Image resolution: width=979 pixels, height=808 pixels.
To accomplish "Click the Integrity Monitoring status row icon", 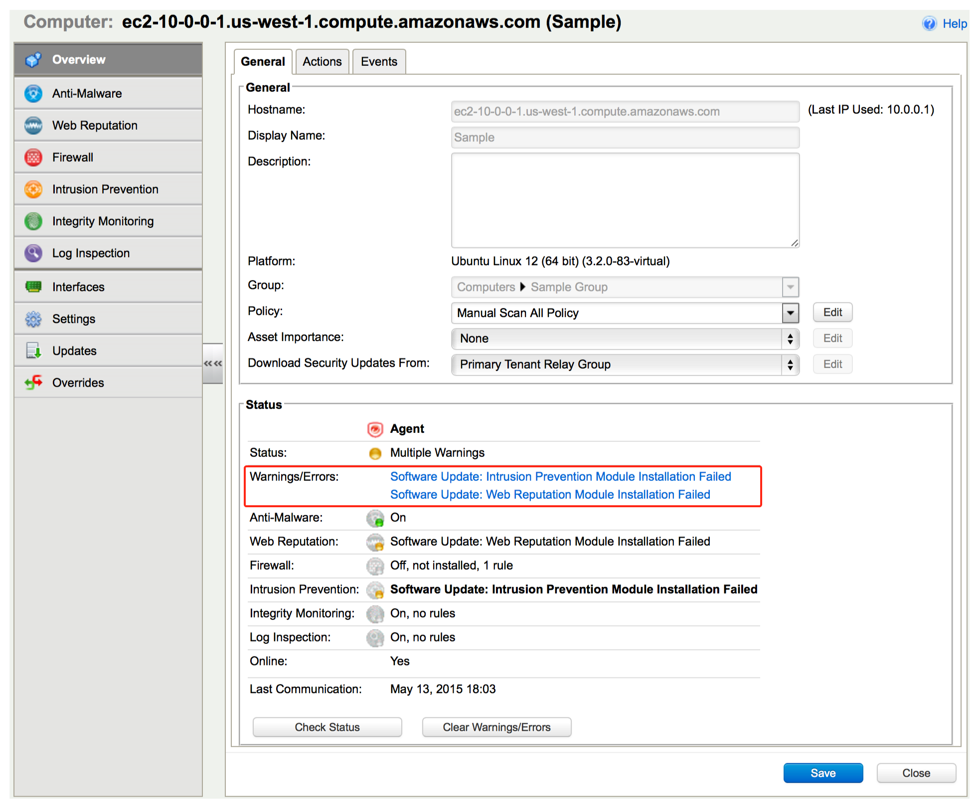I will click(x=375, y=614).
